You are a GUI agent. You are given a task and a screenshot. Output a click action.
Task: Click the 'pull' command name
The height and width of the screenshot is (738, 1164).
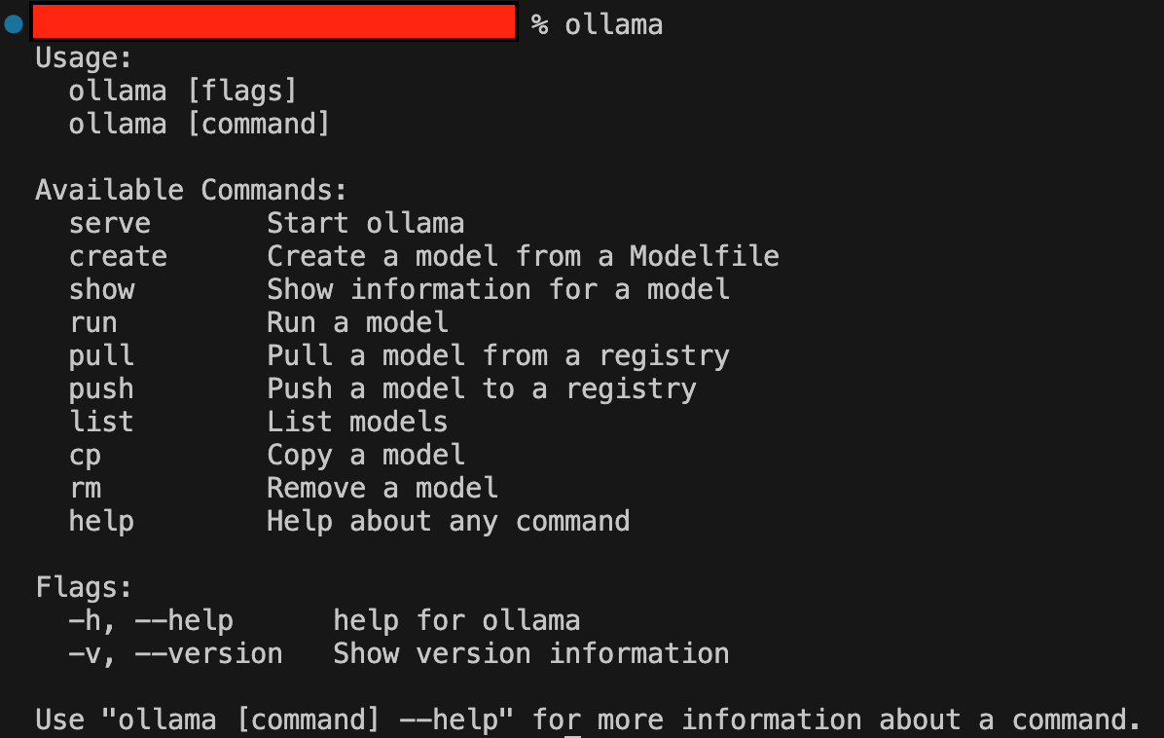click(101, 356)
